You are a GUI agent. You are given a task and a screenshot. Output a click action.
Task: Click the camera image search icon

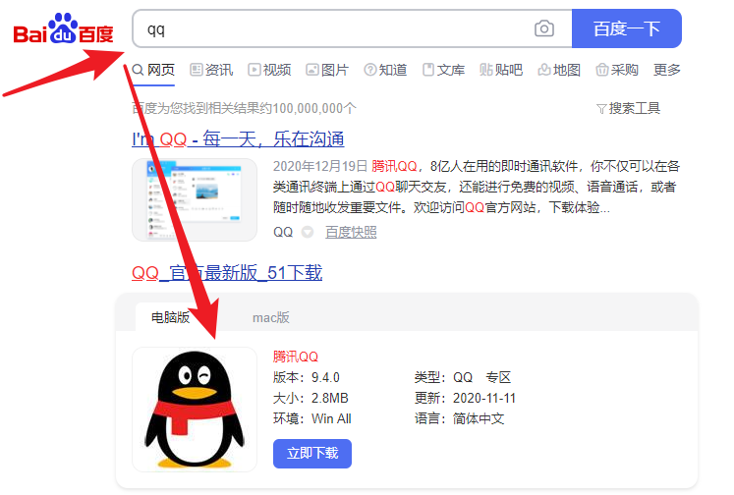[x=544, y=28]
